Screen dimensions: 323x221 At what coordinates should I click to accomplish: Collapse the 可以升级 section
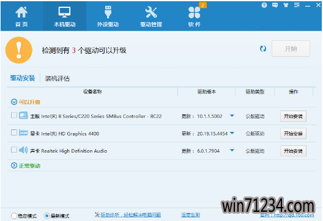14,102
